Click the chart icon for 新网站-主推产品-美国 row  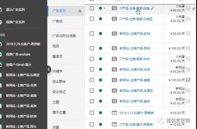pyautogui.click(x=188, y=80)
